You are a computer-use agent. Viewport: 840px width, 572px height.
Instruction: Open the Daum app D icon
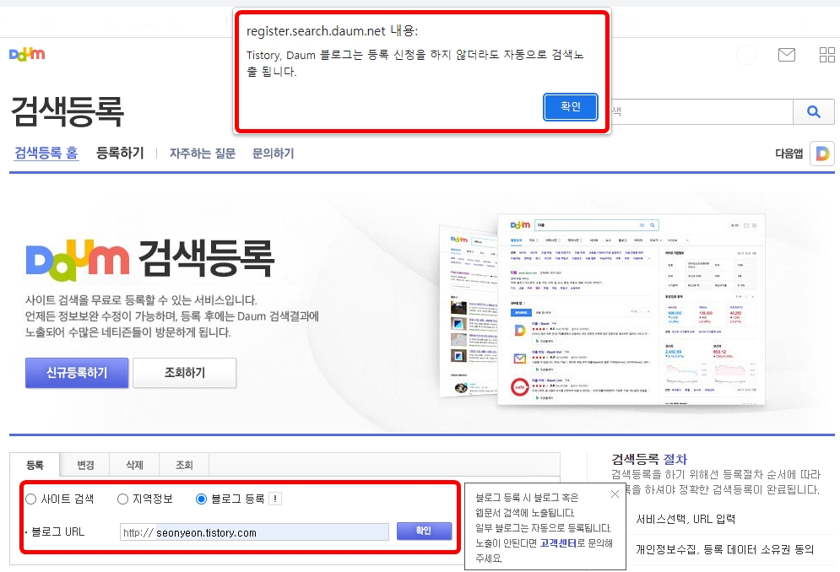coord(822,154)
